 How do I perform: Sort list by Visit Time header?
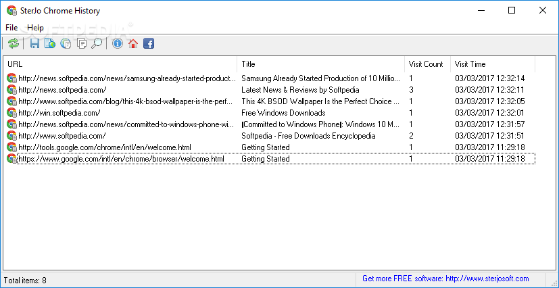coord(493,64)
